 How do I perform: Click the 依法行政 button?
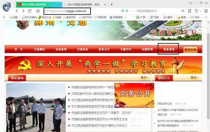pos(190,49)
